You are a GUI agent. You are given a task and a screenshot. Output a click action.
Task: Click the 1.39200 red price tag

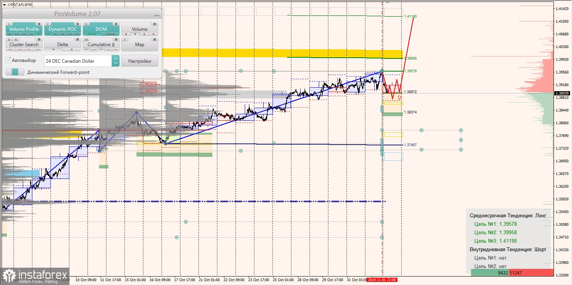coord(148,84)
